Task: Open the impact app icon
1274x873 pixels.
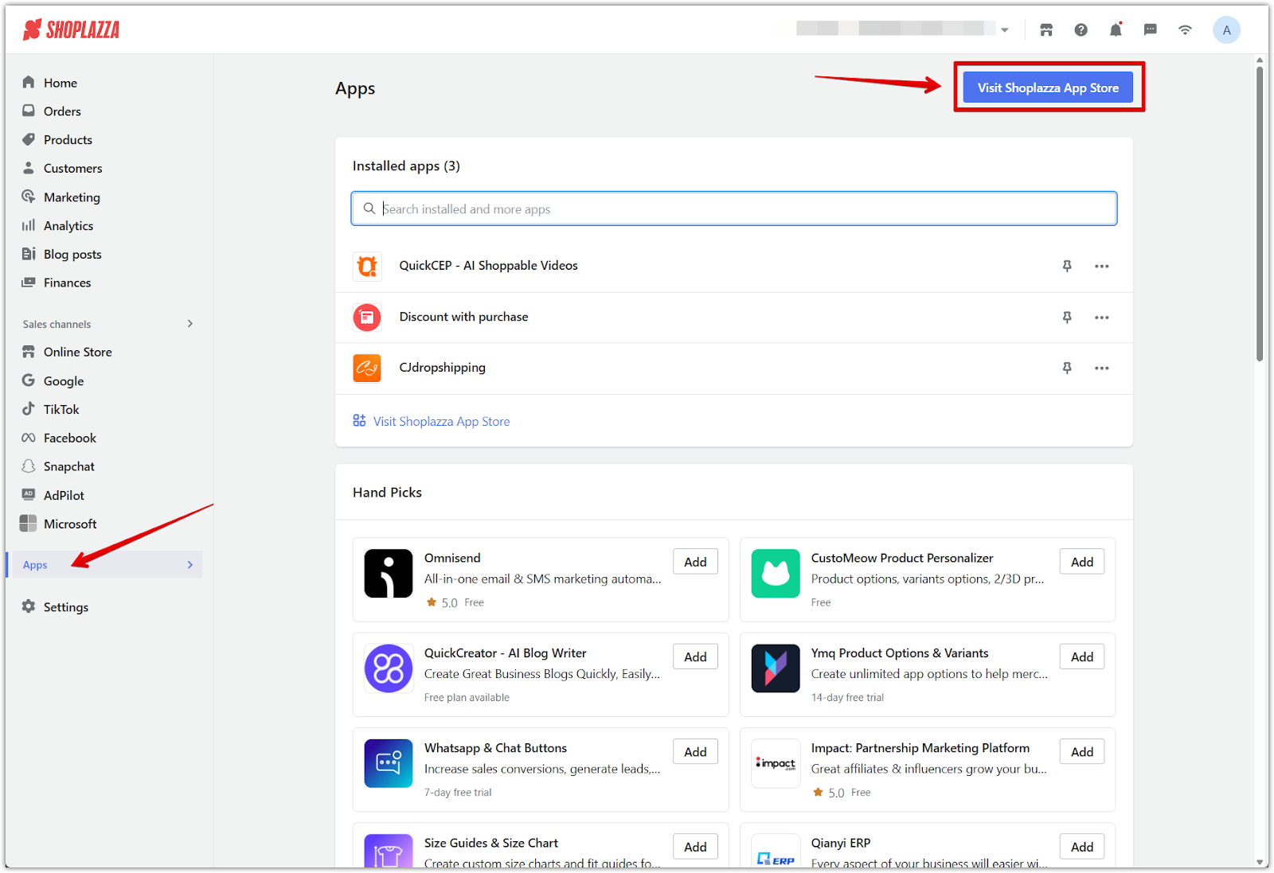Action: pyautogui.click(x=776, y=763)
